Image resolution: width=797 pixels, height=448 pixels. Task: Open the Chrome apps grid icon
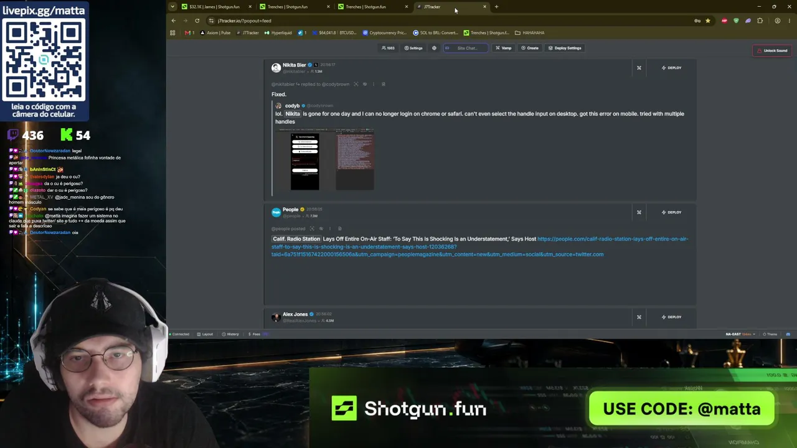[172, 33]
